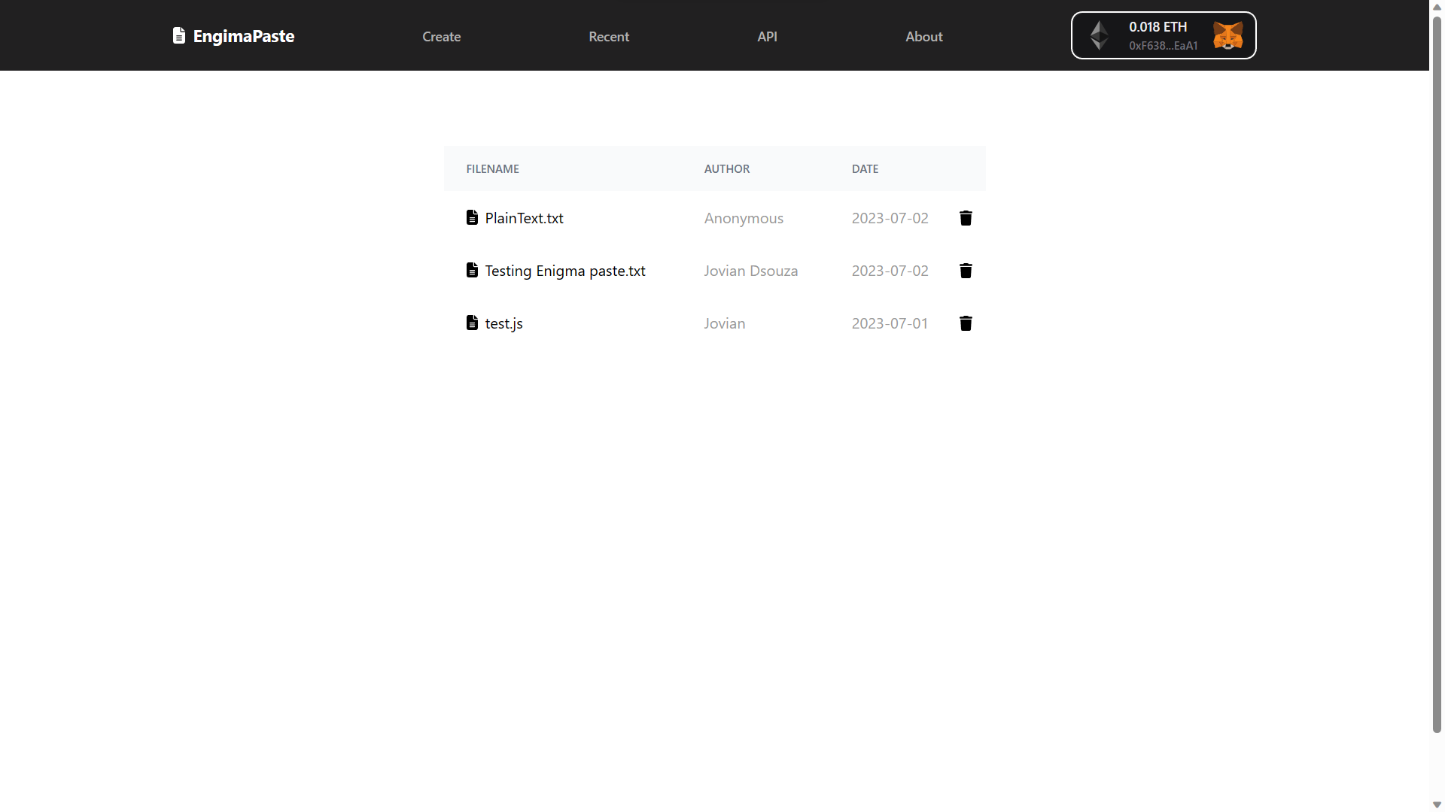Open the PlainText.txt paste
The width and height of the screenshot is (1445, 812).
[524, 218]
